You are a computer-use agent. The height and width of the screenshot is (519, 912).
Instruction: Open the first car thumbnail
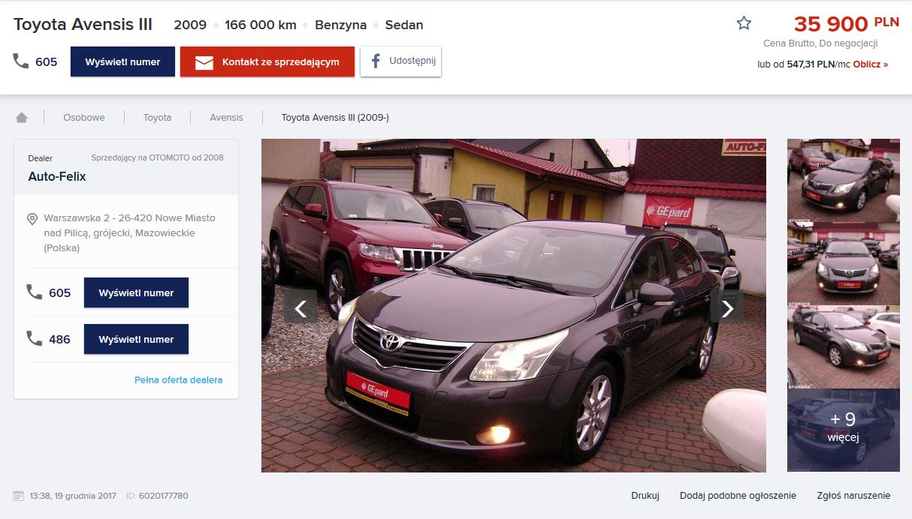[x=844, y=180]
